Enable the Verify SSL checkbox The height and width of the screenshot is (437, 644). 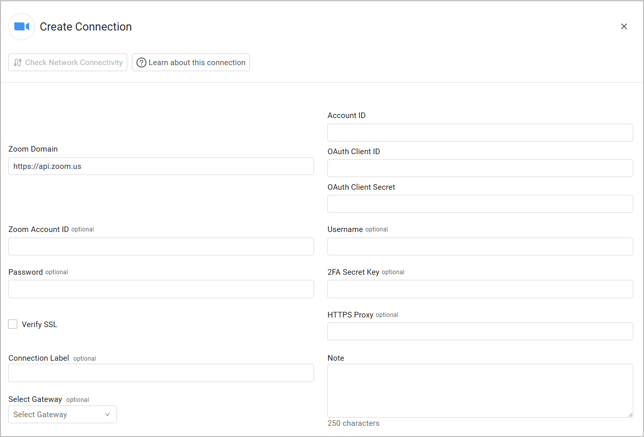point(13,324)
